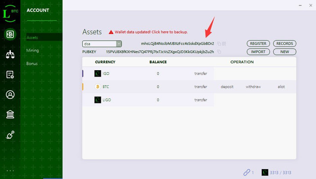The width and height of the screenshot is (316, 179).
Task: Open the mining shovel sidebar icon
Action: [10, 135]
